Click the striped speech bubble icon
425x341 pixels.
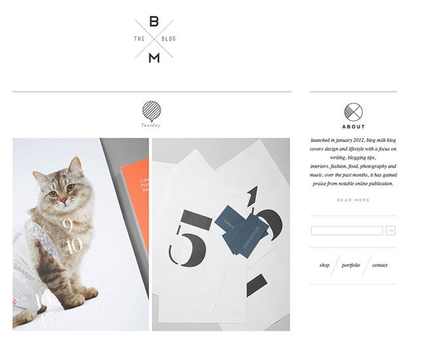click(151, 111)
